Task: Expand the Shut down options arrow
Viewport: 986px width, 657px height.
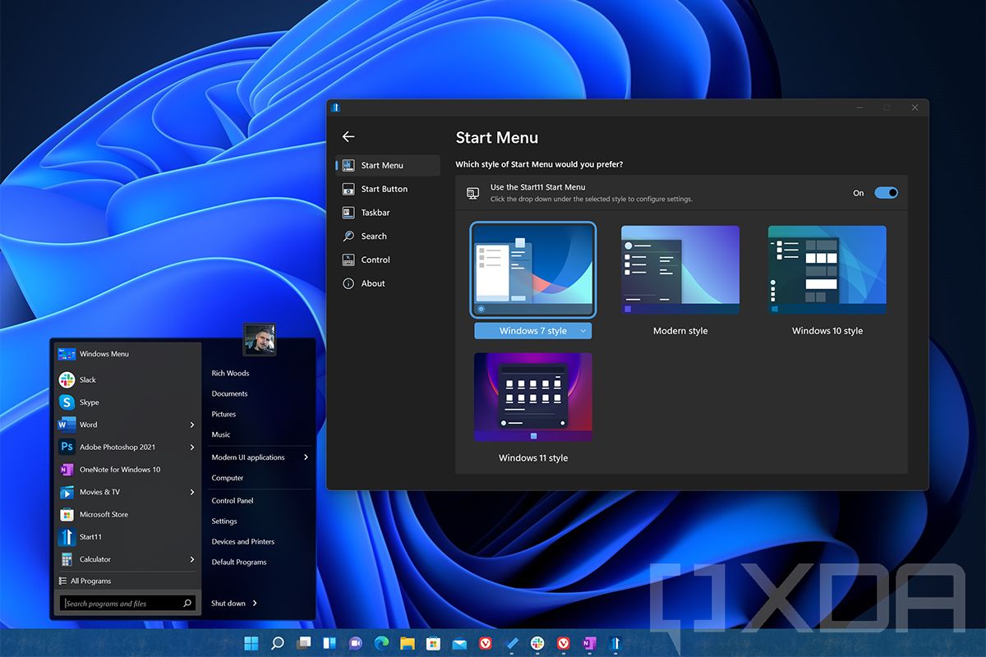Action: [255, 604]
